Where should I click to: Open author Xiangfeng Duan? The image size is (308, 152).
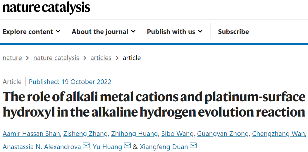[x=164, y=147]
